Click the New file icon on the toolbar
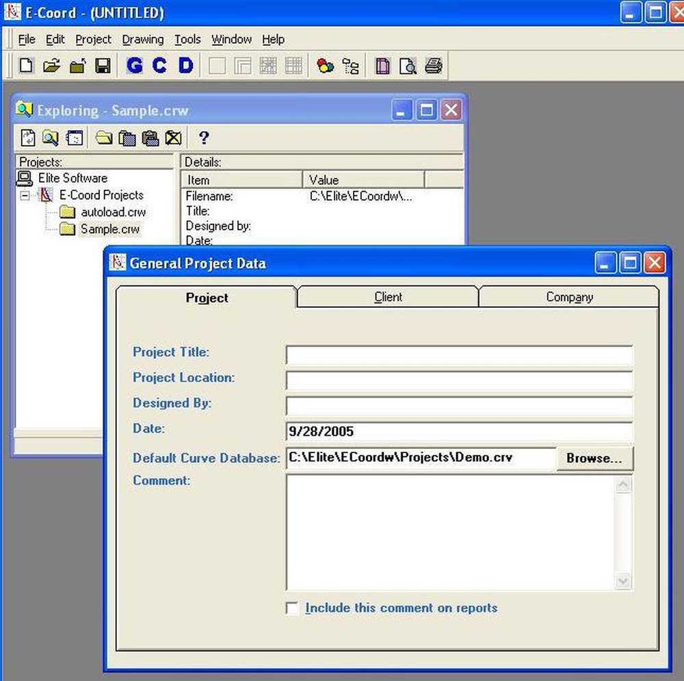This screenshot has height=681, width=684. tap(27, 66)
